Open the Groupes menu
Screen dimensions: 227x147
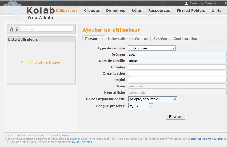(x=92, y=10)
